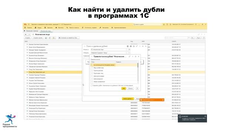Click the print icon in Поиск и удаление дублей
Viewport: 237px width, 133px height.
pos(131,46)
